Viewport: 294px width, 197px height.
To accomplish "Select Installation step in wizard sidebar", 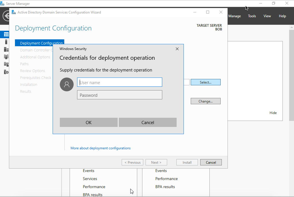I will (x=28, y=85).
